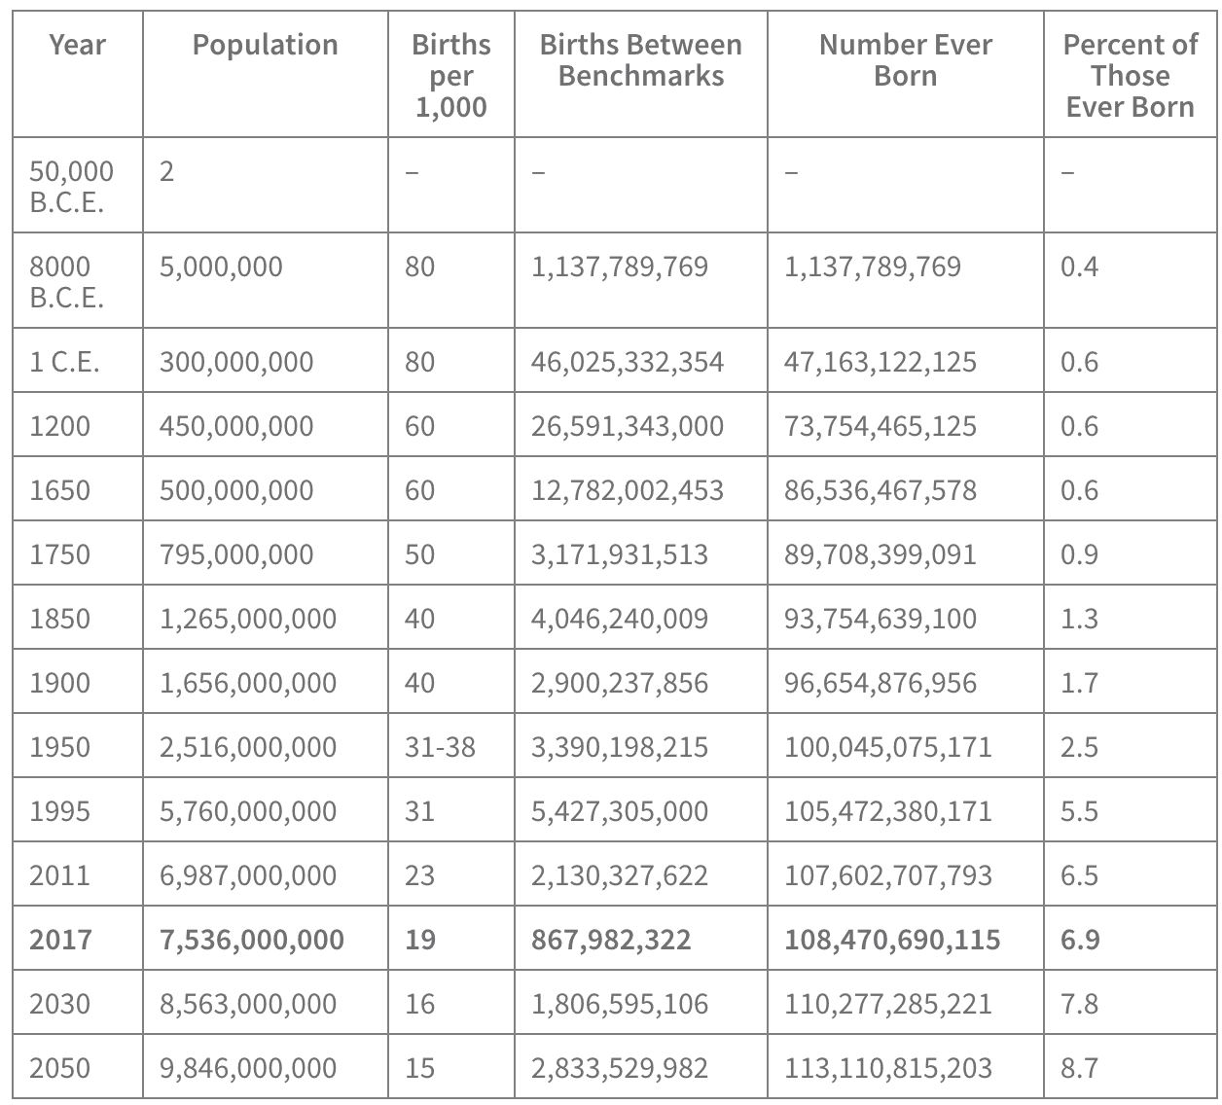The height and width of the screenshot is (1105, 1222).
Task: Click the 8.7 percent cell
Action: point(1079,1068)
